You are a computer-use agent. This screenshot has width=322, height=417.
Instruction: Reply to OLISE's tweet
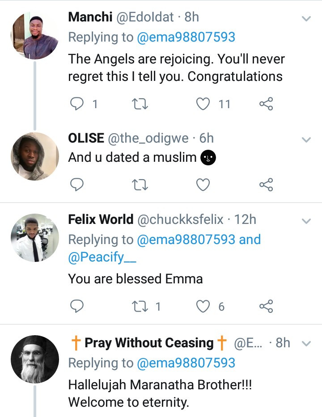[78, 185]
